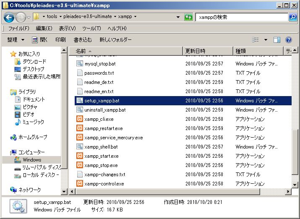Click the pleiades-e3.6-ultimate breadcrumb segment
Image resolution: width=300 pixels, height=219 pixels.
pos(88,16)
